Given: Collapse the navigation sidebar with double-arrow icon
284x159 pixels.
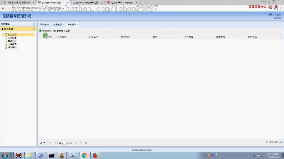Looking at the screenshot, I should click(34, 24).
